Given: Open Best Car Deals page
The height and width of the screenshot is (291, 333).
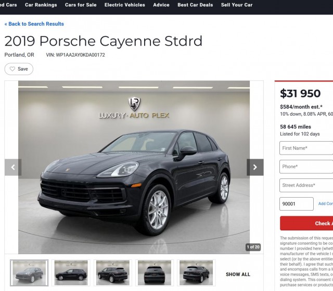Looking at the screenshot, I should [195, 5].
